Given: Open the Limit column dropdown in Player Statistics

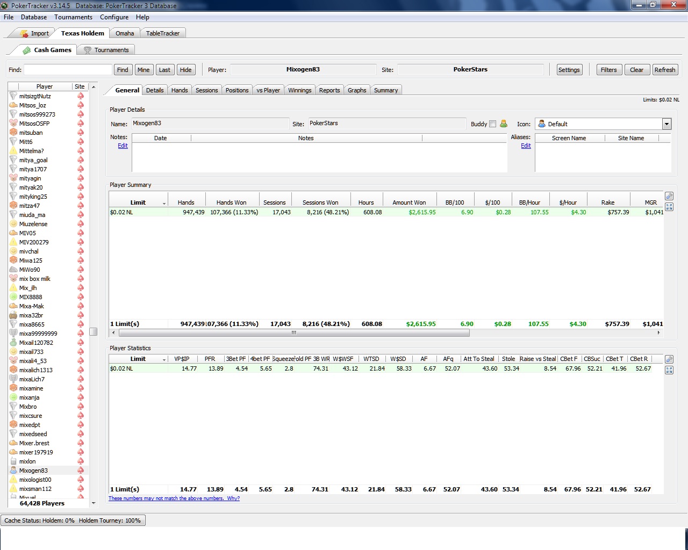Looking at the screenshot, I should click(164, 359).
